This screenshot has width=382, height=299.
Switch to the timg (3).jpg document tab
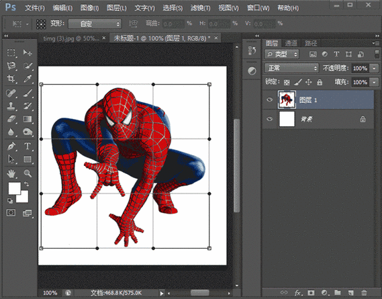71,38
